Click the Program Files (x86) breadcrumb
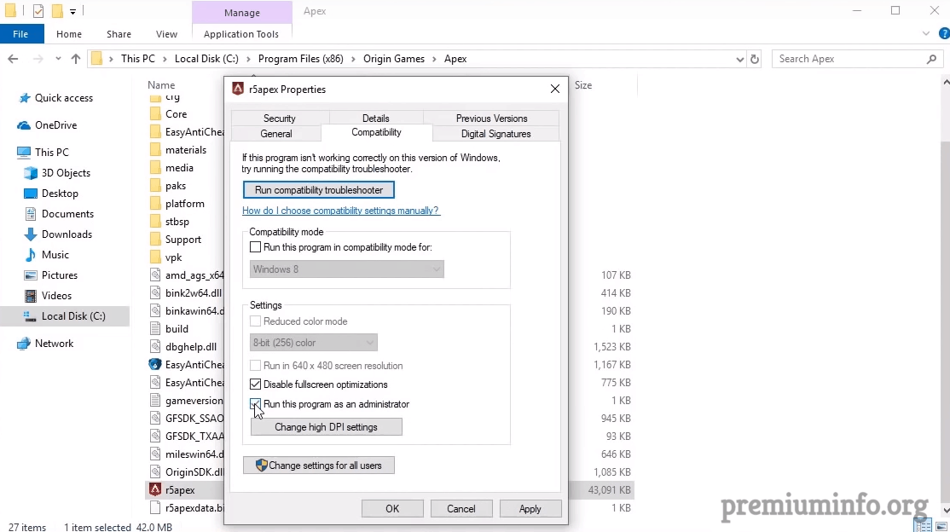 (x=300, y=59)
